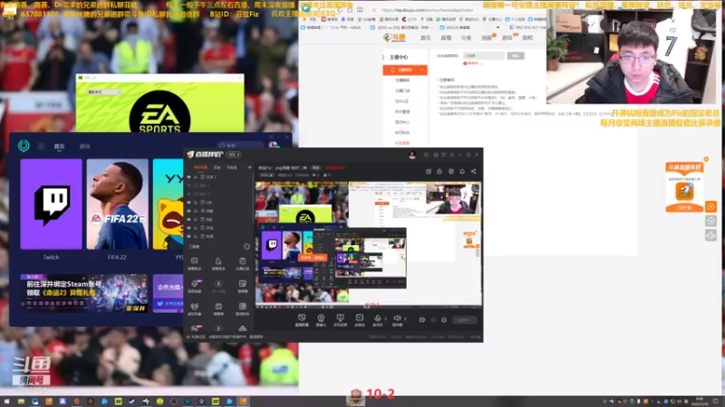Viewport: 725px width, 407px height.
Task: Open 鱼吧 in the Douyu top navigation
Action: click(x=527, y=38)
